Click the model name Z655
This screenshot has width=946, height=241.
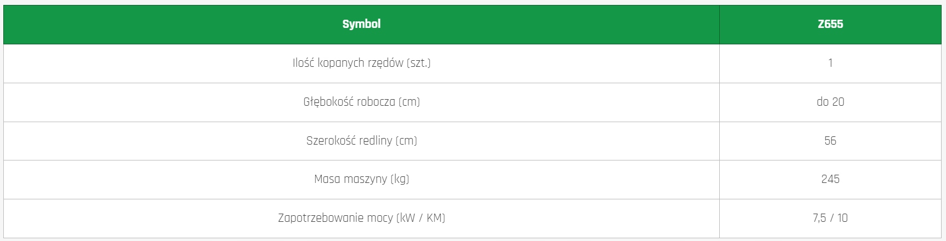pyautogui.click(x=830, y=24)
